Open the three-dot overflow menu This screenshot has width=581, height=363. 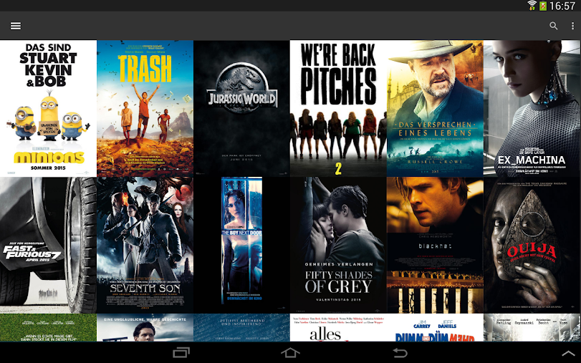pos(573,26)
